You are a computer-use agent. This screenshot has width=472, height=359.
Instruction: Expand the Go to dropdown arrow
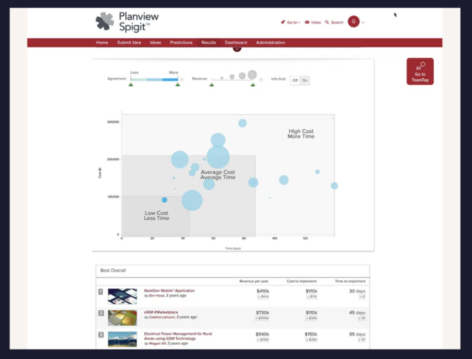point(299,22)
